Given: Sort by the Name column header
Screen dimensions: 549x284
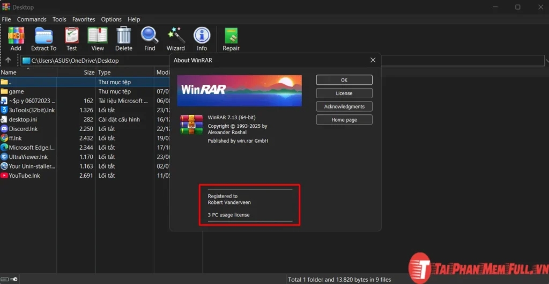Looking at the screenshot, I should click(28, 72).
